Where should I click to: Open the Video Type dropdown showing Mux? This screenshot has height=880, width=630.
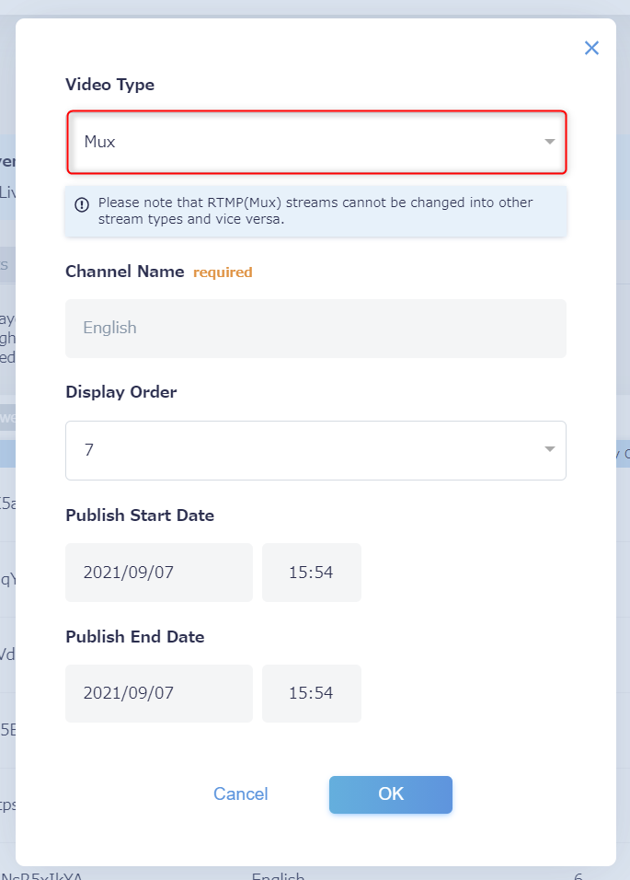316,142
